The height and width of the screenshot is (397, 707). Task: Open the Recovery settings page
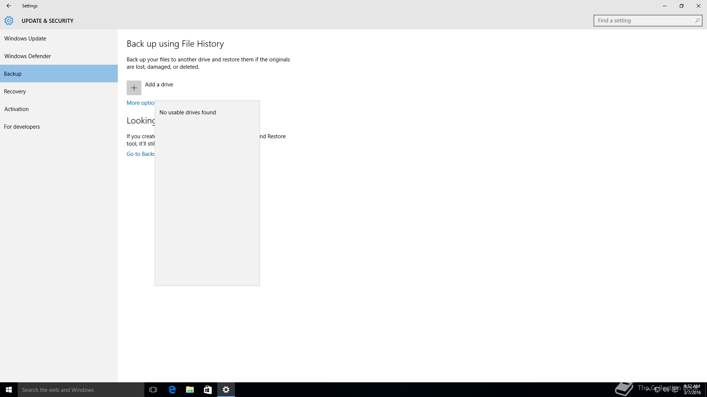click(15, 92)
